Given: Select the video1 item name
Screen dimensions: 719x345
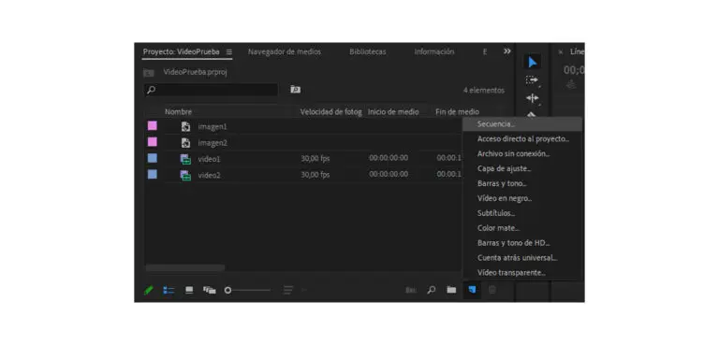Looking at the screenshot, I should (209, 160).
